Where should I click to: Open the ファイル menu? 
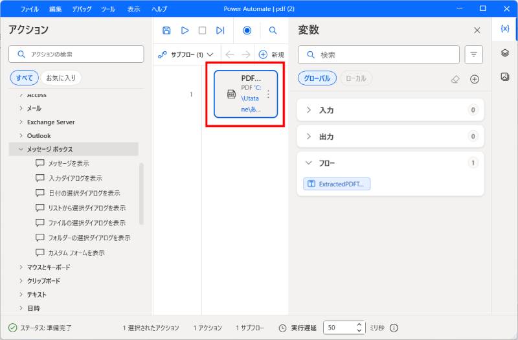click(29, 9)
